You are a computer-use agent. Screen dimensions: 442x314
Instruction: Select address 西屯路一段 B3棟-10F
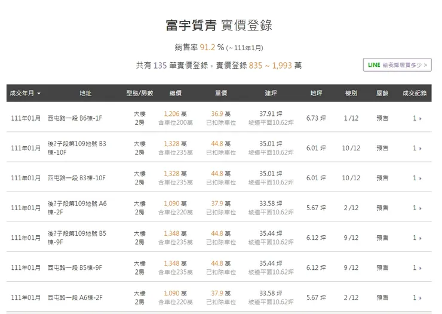point(76,178)
